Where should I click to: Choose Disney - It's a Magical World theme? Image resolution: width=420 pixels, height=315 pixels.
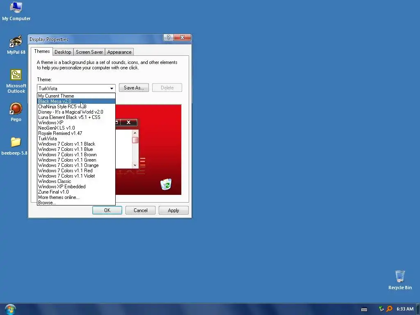coord(76,112)
